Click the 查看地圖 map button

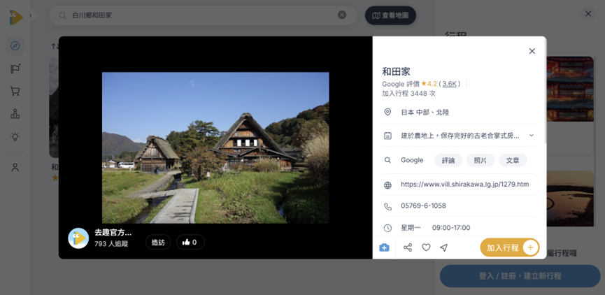click(390, 15)
